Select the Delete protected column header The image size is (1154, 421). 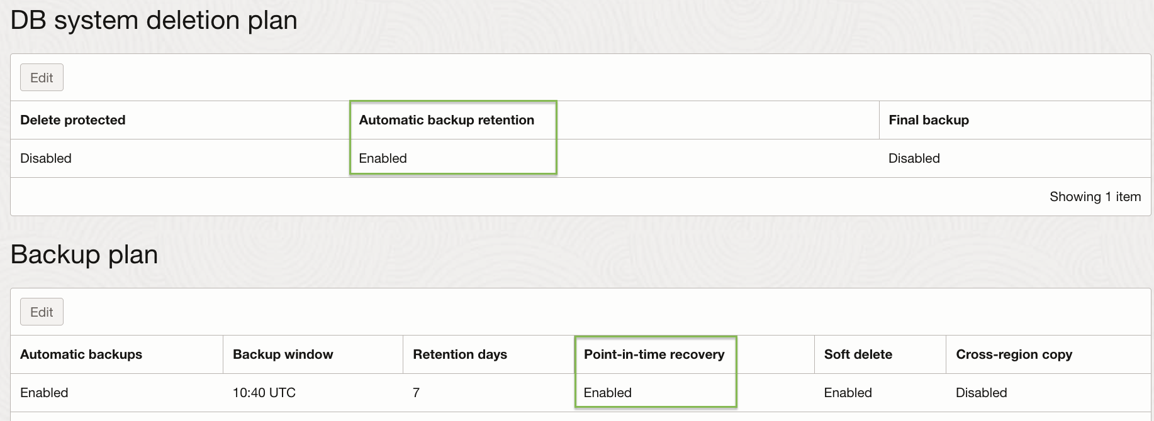tap(72, 120)
